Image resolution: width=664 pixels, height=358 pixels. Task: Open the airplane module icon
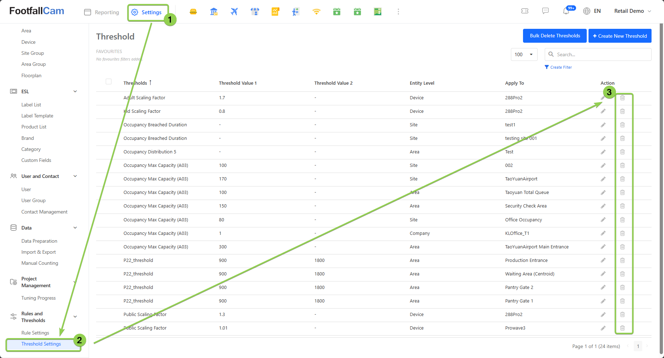click(x=234, y=12)
